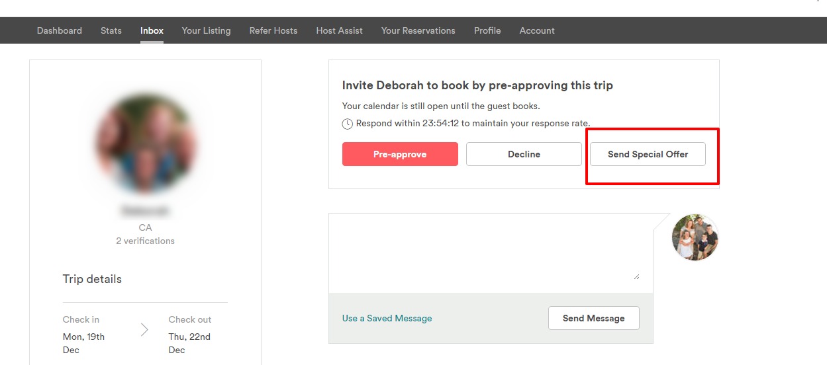Click the host family avatar photo
Image resolution: width=827 pixels, height=365 pixels.
pos(695,237)
